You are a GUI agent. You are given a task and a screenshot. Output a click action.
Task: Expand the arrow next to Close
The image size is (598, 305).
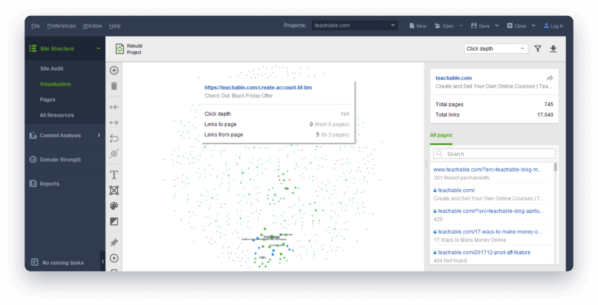(x=533, y=26)
